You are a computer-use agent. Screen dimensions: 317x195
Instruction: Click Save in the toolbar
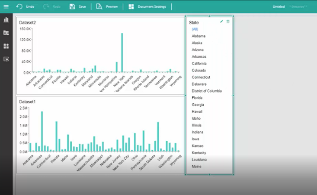pyautogui.click(x=78, y=6)
